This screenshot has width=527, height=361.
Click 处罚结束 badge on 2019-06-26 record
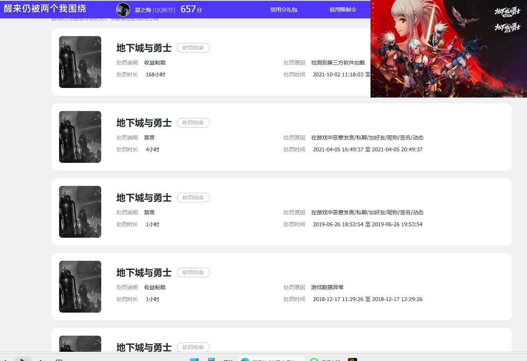pos(193,197)
